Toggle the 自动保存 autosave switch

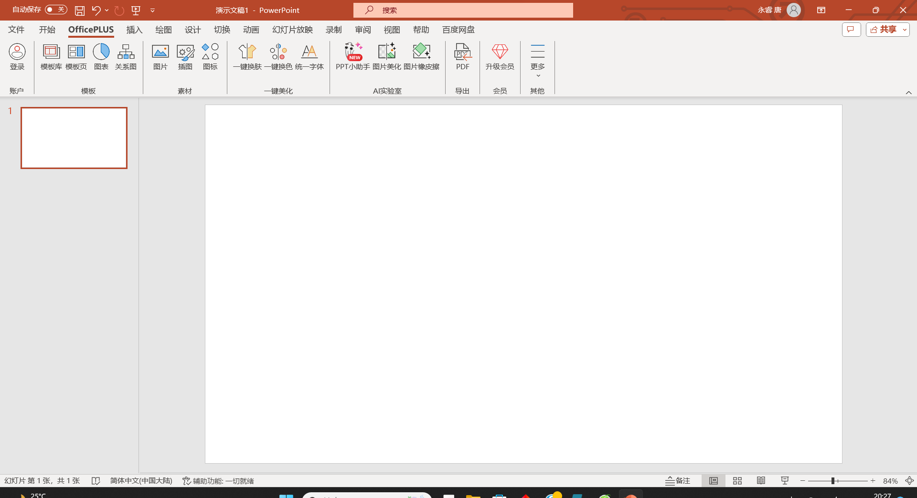[56, 10]
